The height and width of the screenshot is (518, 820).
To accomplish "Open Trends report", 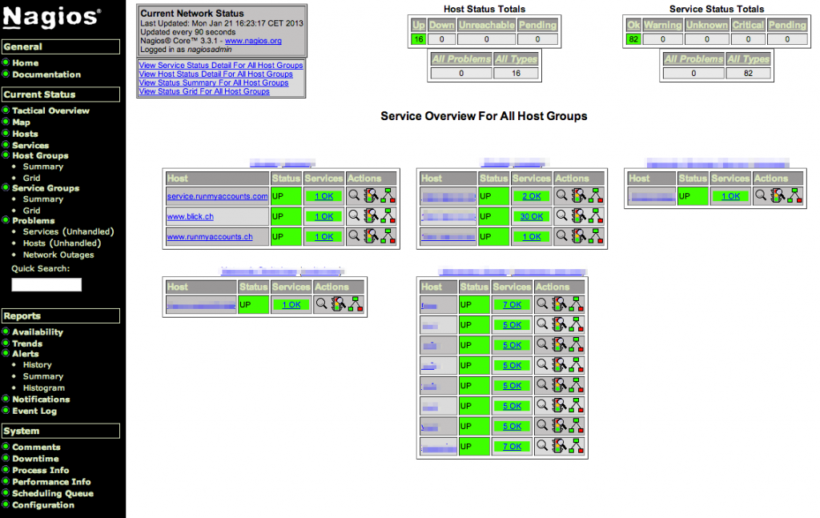I will [x=27, y=343].
